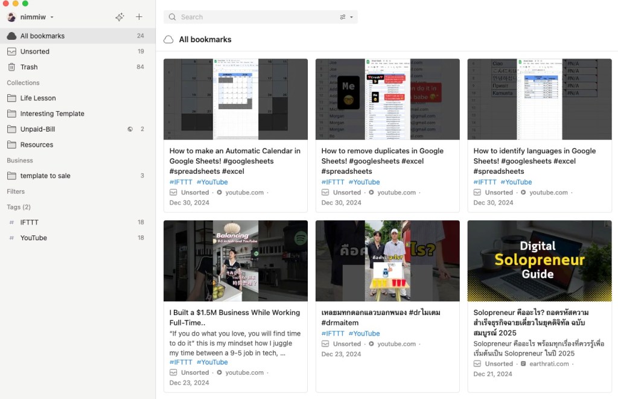Screen dimensions: 618x399
Task: Click the YouTube play icon on identify languages card
Action: 523,193
